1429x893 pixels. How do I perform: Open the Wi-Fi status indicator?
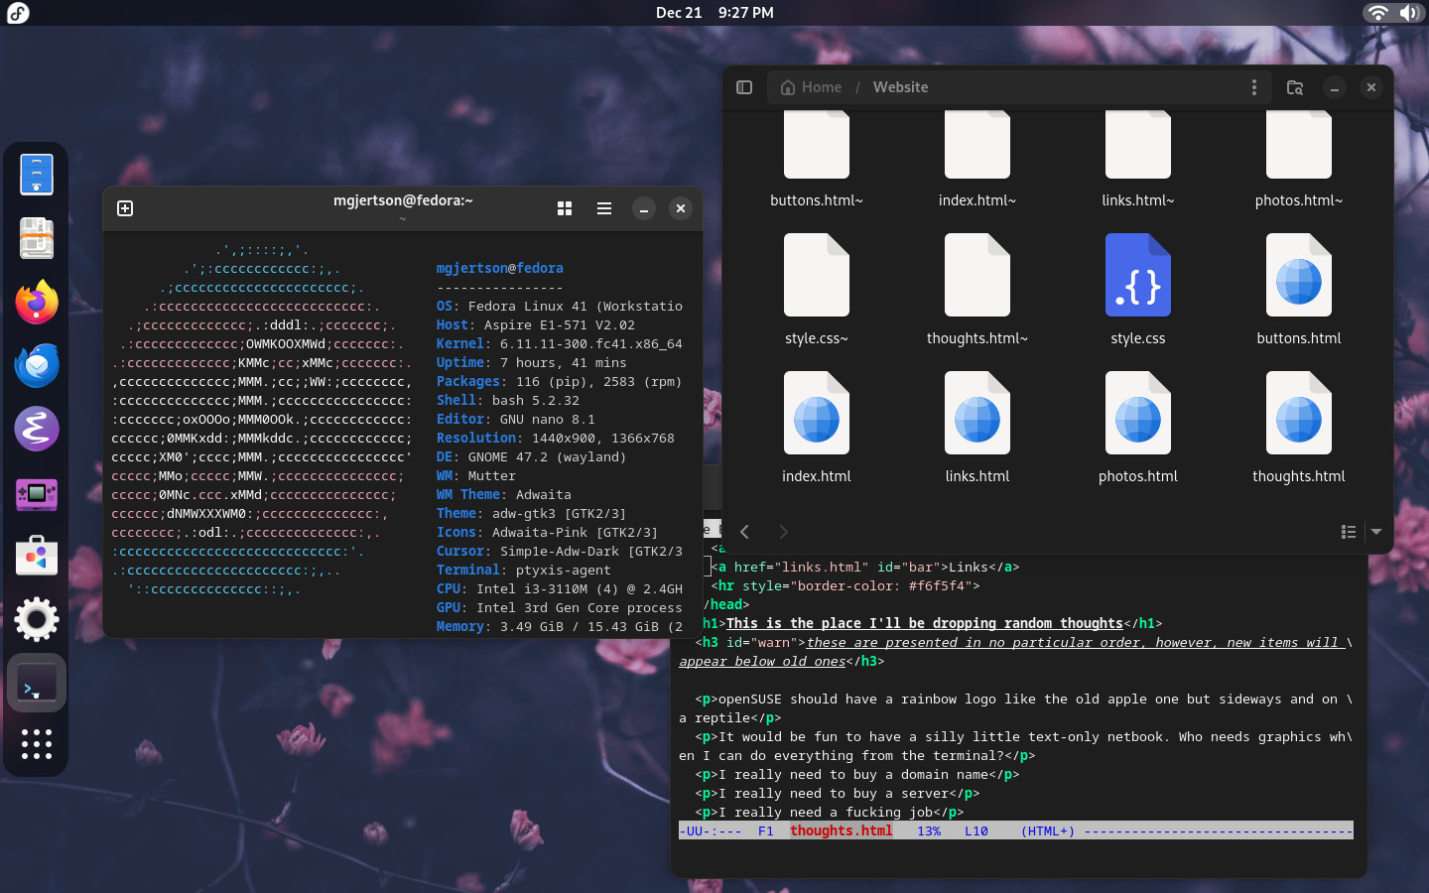point(1377,13)
